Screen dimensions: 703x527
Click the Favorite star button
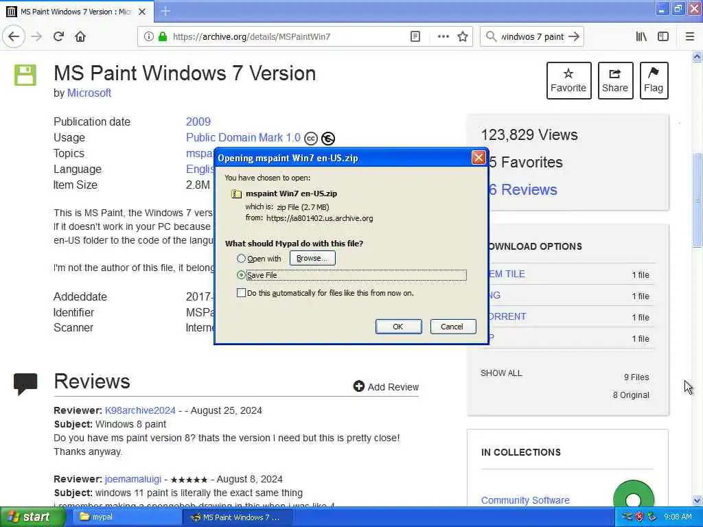pos(568,81)
